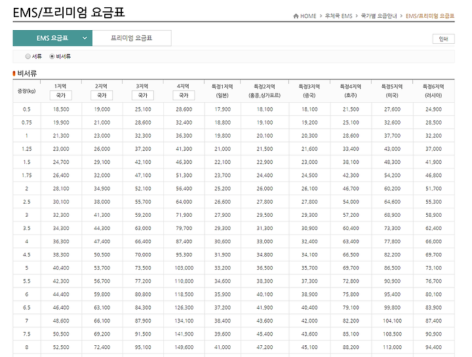This screenshot has width=472, height=357.
Task: Click the 71,900 cell in 3 kg row
Action: coord(184,215)
